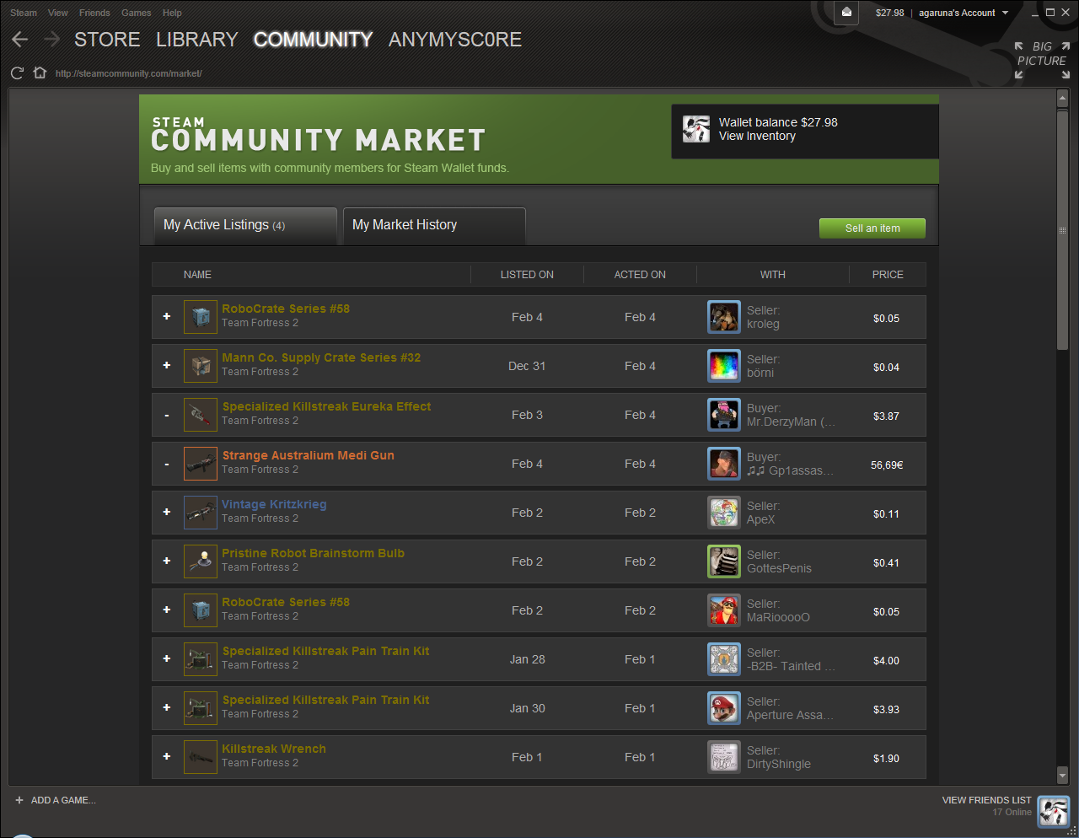Open seller Aperture Assa avatar
The width and height of the screenshot is (1079, 838).
point(724,708)
